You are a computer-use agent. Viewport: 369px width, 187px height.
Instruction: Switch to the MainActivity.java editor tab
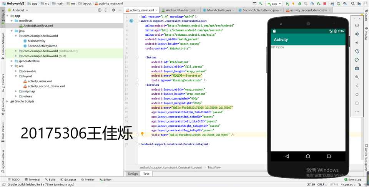tap(218, 10)
